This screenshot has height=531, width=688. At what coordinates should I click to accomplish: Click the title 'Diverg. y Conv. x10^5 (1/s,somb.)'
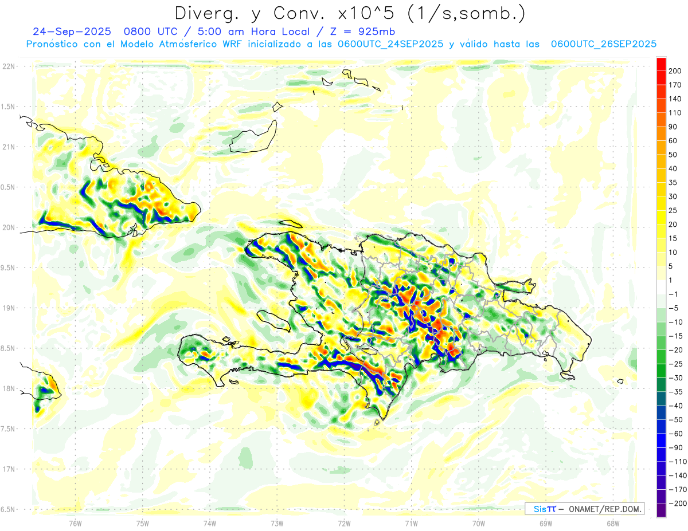(350, 13)
